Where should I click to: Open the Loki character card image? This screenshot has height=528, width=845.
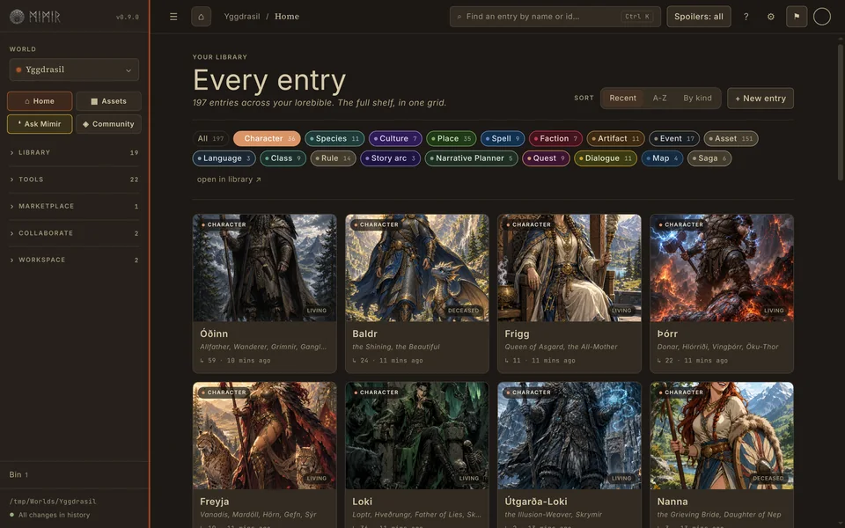tap(417, 436)
